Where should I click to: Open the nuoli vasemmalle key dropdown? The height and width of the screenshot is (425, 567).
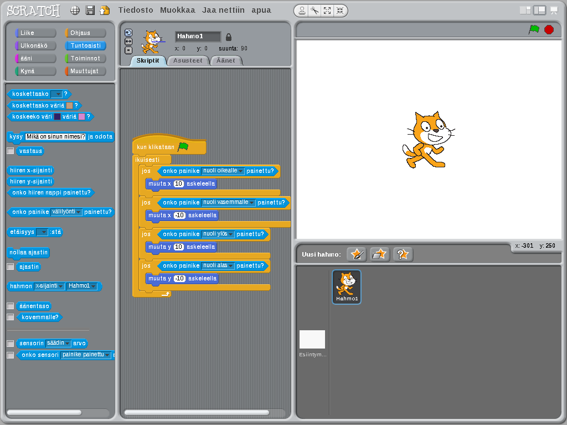(x=228, y=202)
